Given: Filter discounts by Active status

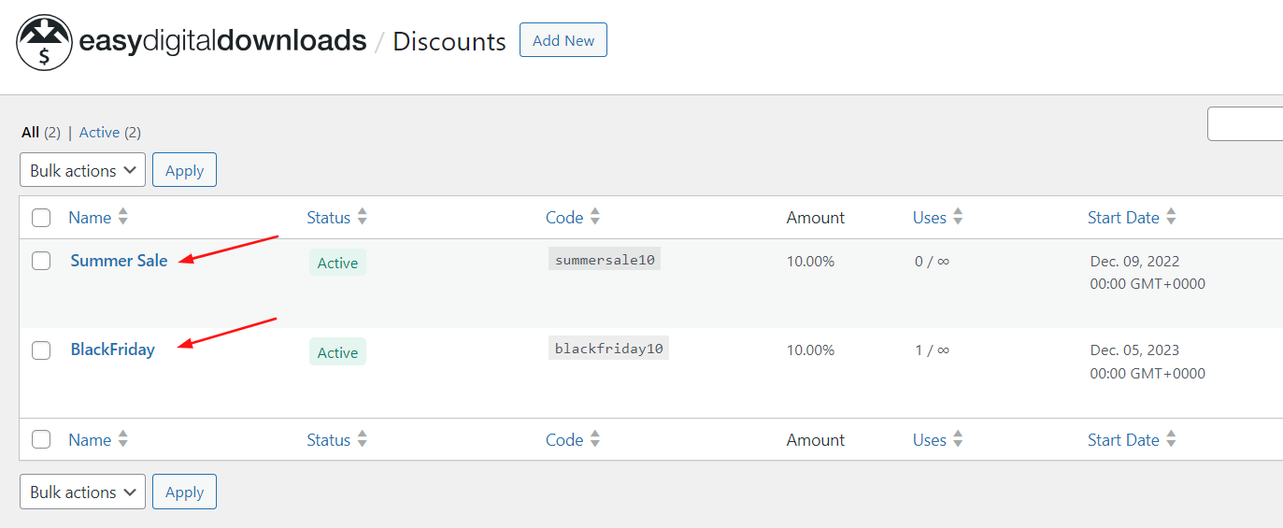Looking at the screenshot, I should point(99,133).
